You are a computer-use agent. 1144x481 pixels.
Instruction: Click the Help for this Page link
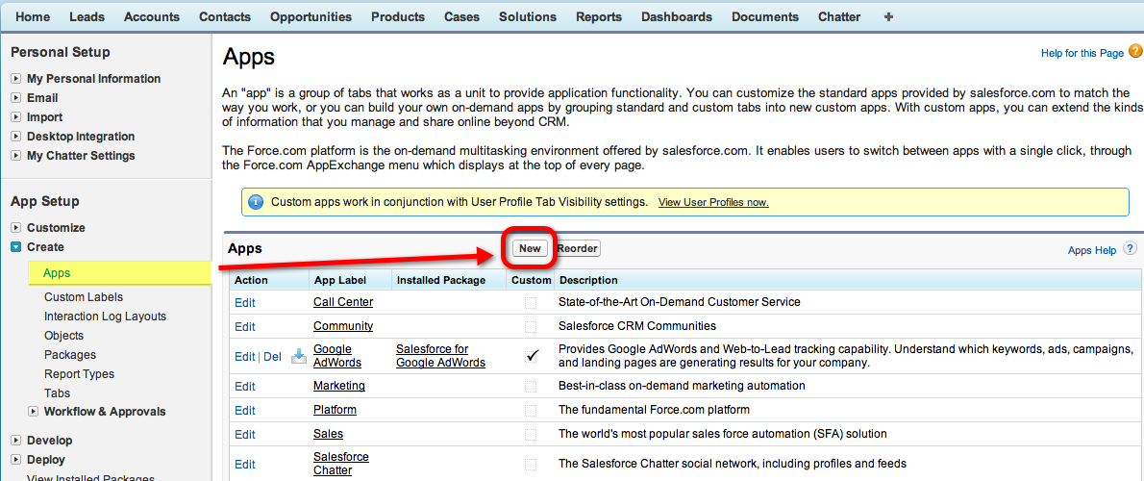[x=1082, y=53]
